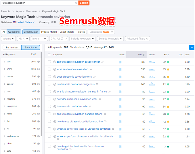The image size is (195, 154).
Task: Click the Vol. sort icon in header
Action: 144,54
